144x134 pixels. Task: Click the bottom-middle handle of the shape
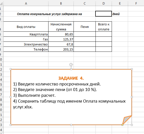pyautogui.click(x=71, y=125)
